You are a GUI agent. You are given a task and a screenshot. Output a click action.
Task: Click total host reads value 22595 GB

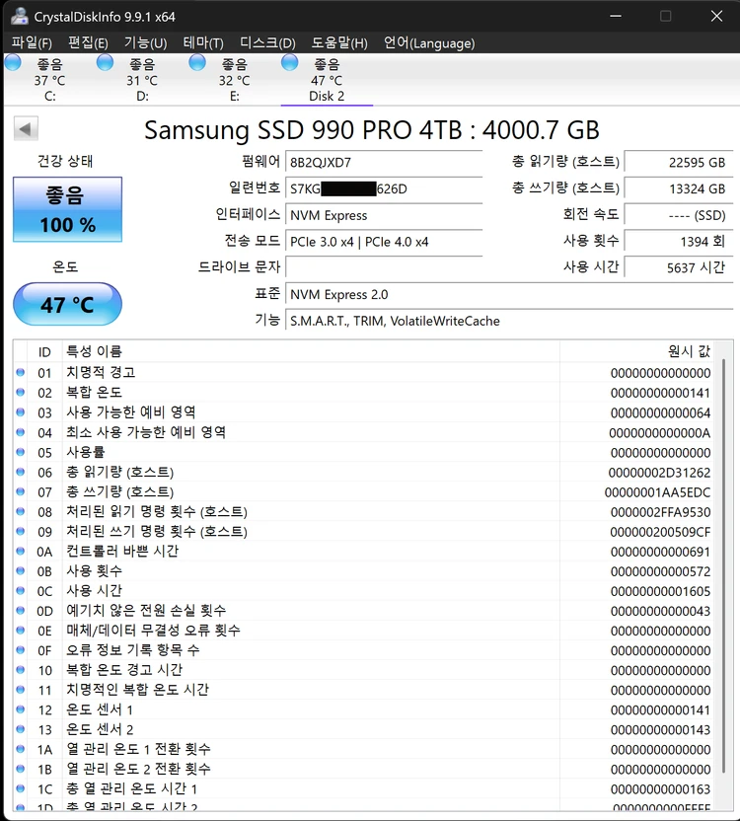pos(679,162)
